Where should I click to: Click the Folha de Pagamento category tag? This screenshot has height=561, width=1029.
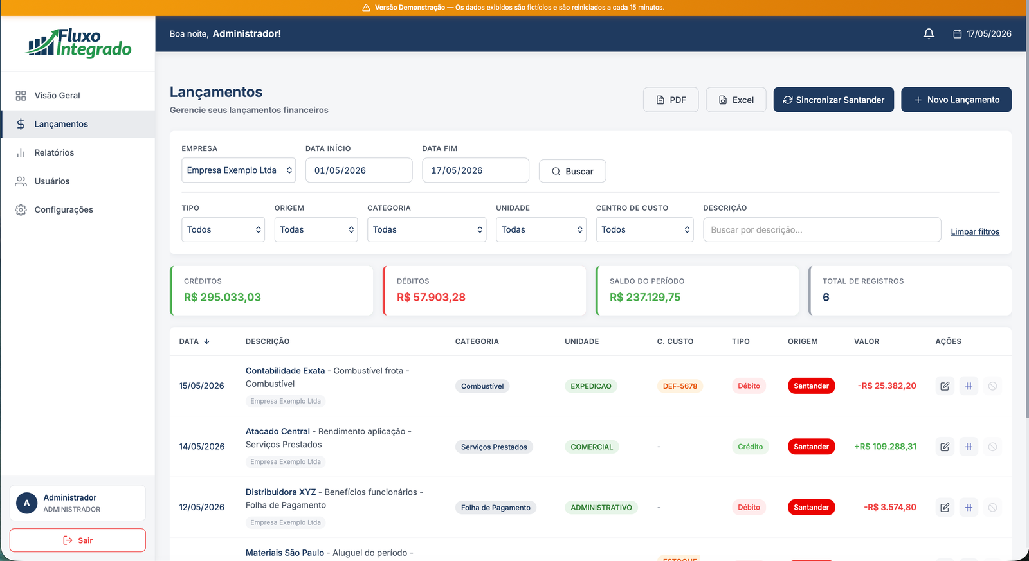point(496,508)
